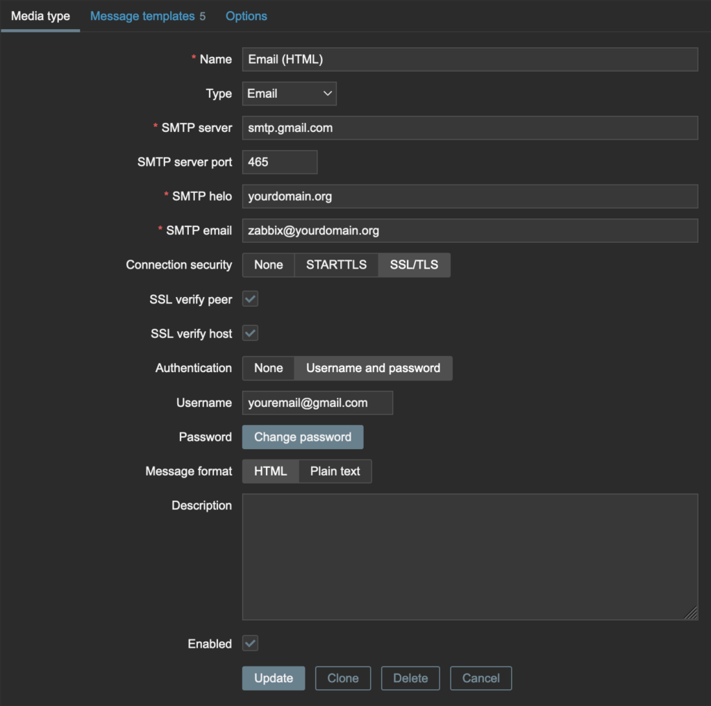Set Connection security to None
The width and height of the screenshot is (711, 706).
pos(268,264)
